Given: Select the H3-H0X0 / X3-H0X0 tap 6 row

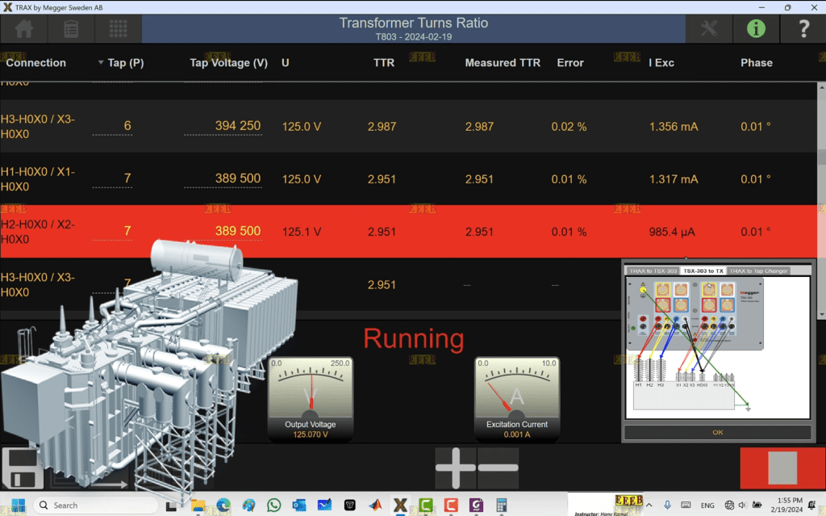Looking at the screenshot, I should click(408, 126).
